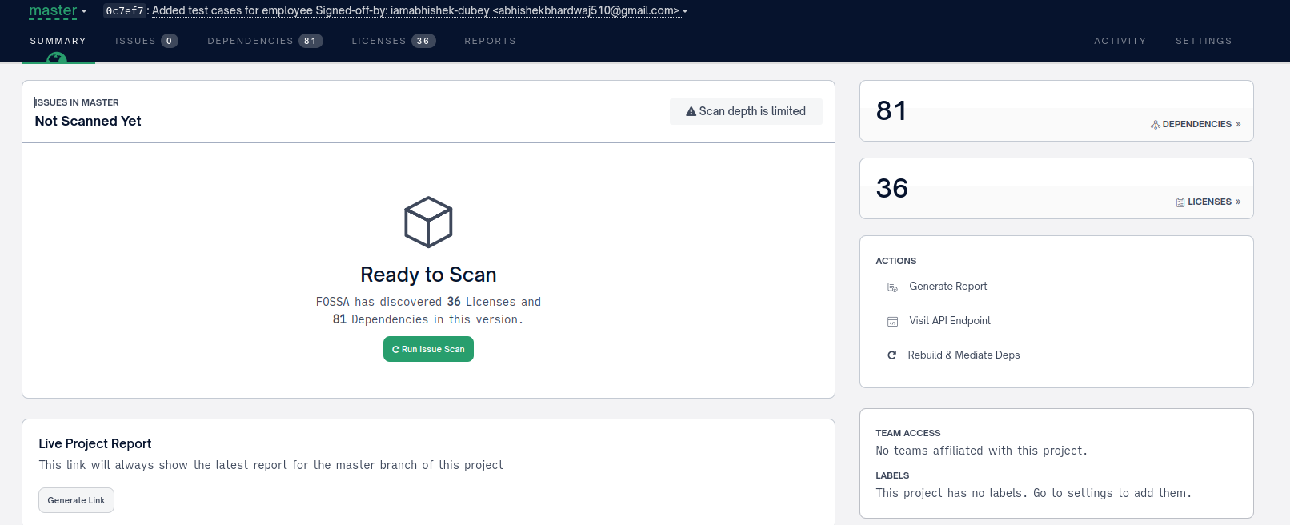Click the Scan depth is limited warning

[x=746, y=111]
